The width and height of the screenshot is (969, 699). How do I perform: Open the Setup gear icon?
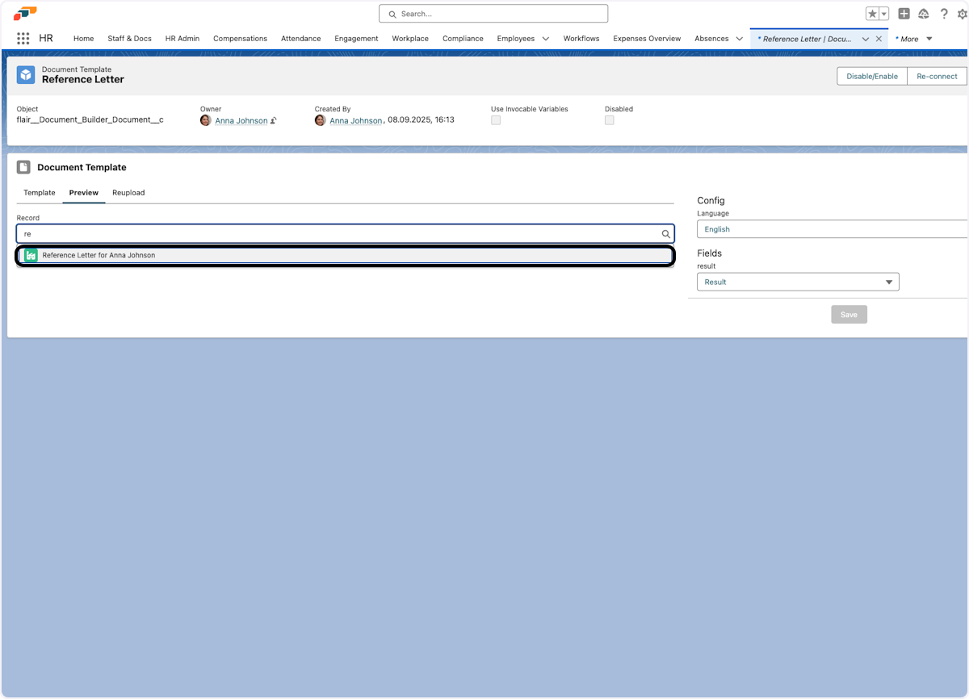pyautogui.click(x=963, y=14)
